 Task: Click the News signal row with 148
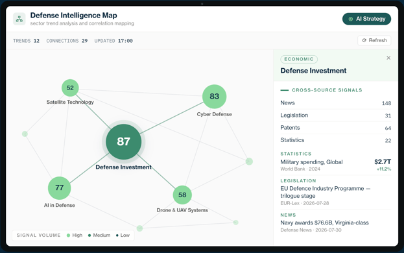point(336,102)
